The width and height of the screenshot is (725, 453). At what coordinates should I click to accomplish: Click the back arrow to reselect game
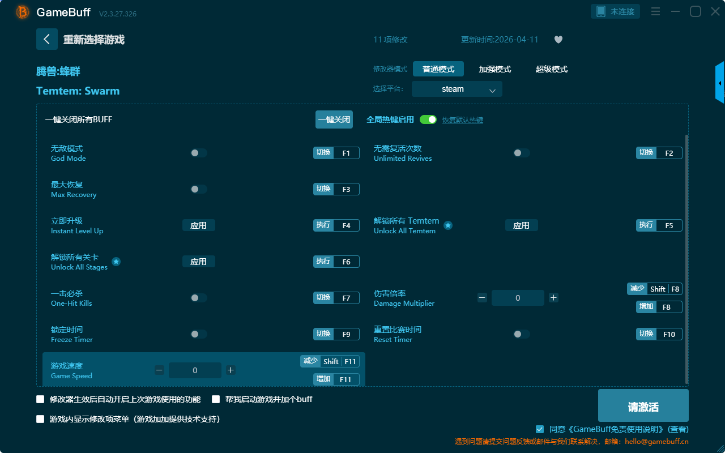(47, 39)
